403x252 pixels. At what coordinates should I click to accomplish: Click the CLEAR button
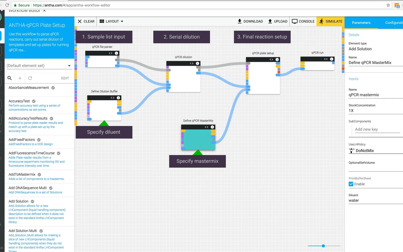click(x=86, y=21)
